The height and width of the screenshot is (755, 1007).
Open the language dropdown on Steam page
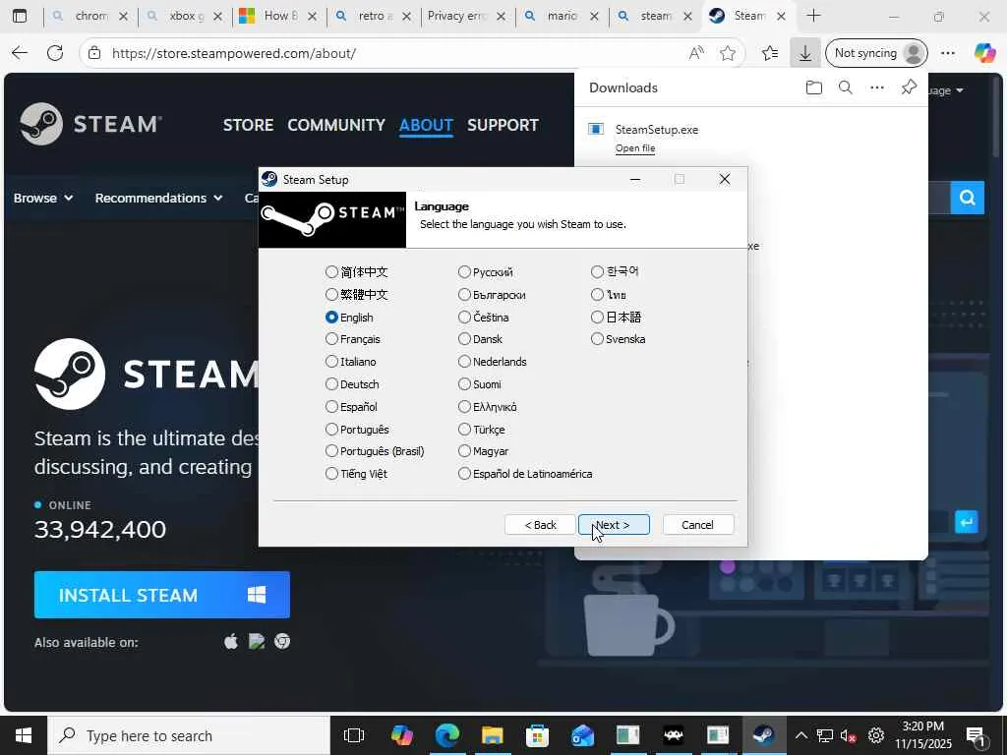947,90
